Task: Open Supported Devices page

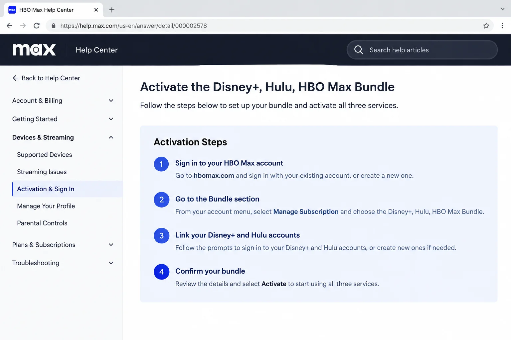Action: 45,155
